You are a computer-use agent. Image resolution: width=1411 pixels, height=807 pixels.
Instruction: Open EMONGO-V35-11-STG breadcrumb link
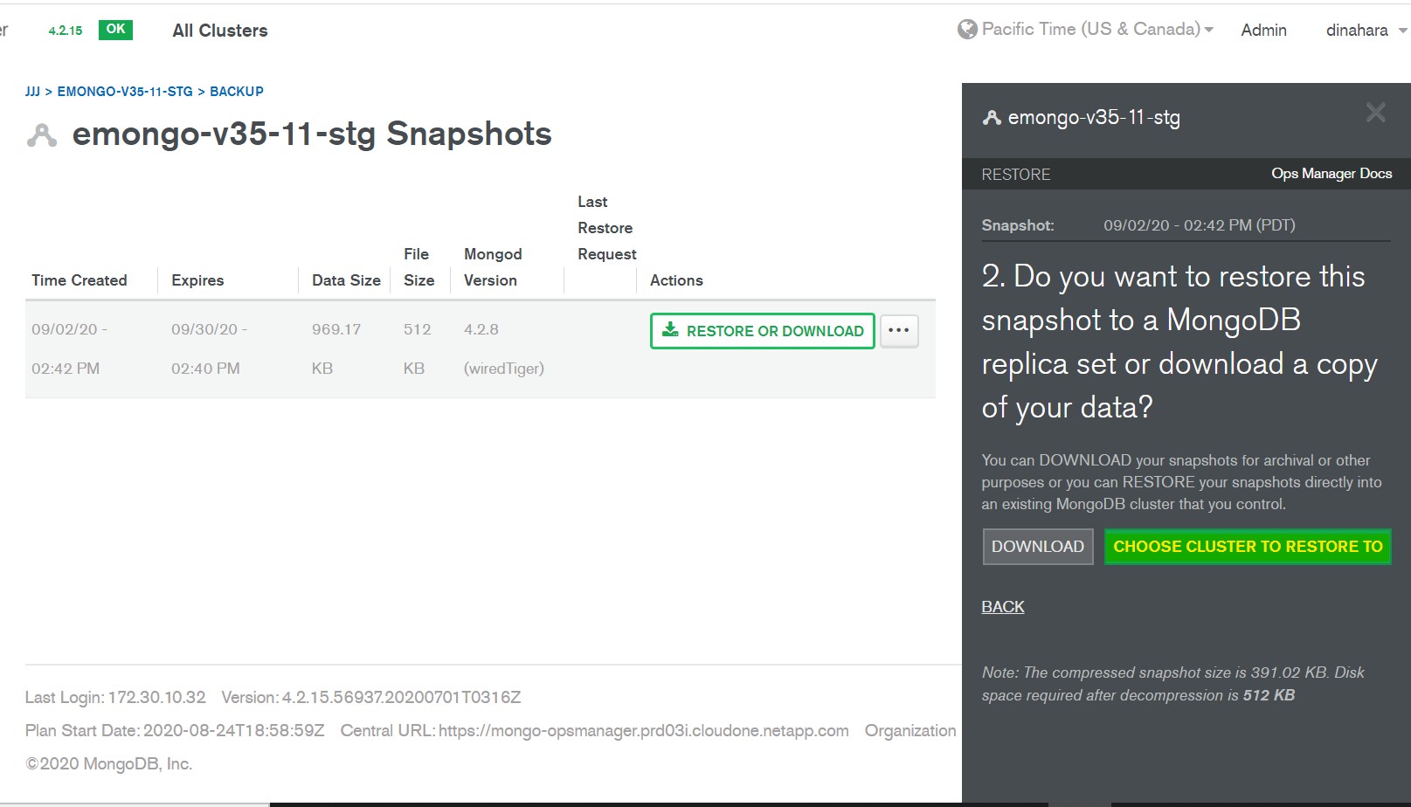point(125,92)
